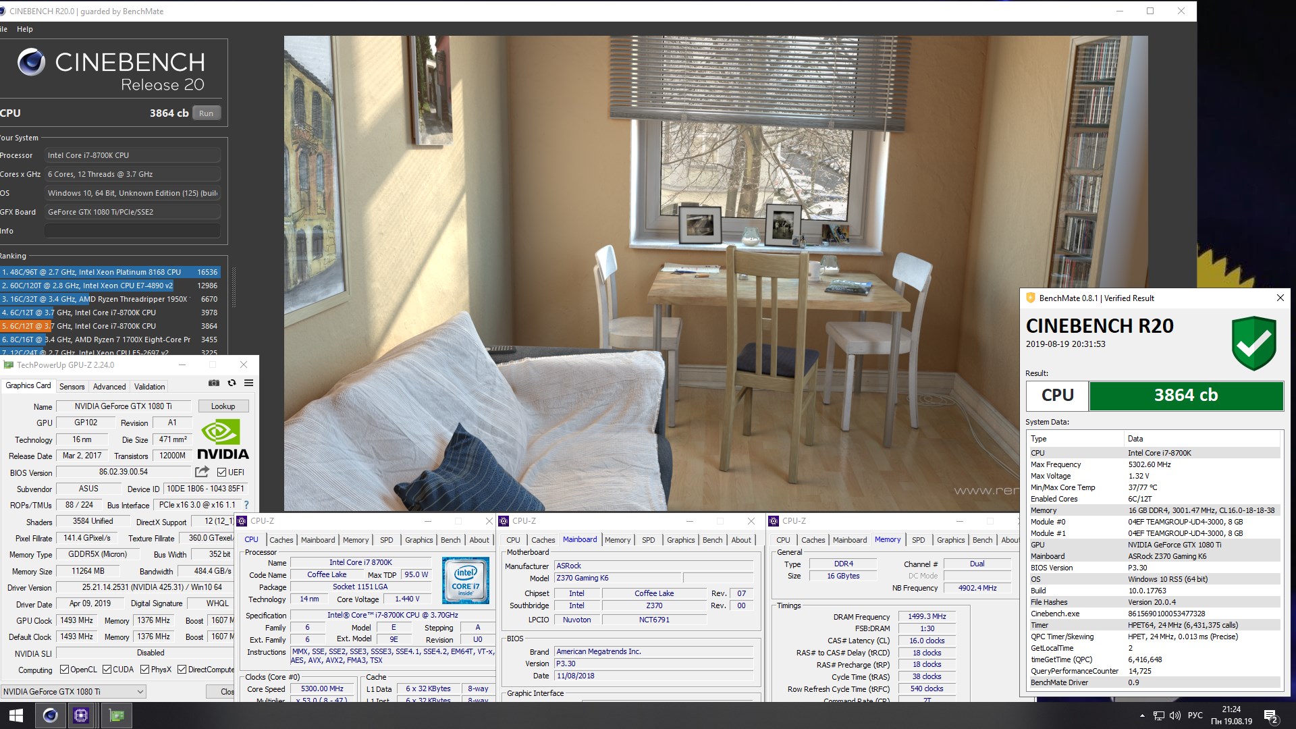Toggle the OpenCL checkbox
Screen dimensions: 1296x729
click(x=64, y=670)
